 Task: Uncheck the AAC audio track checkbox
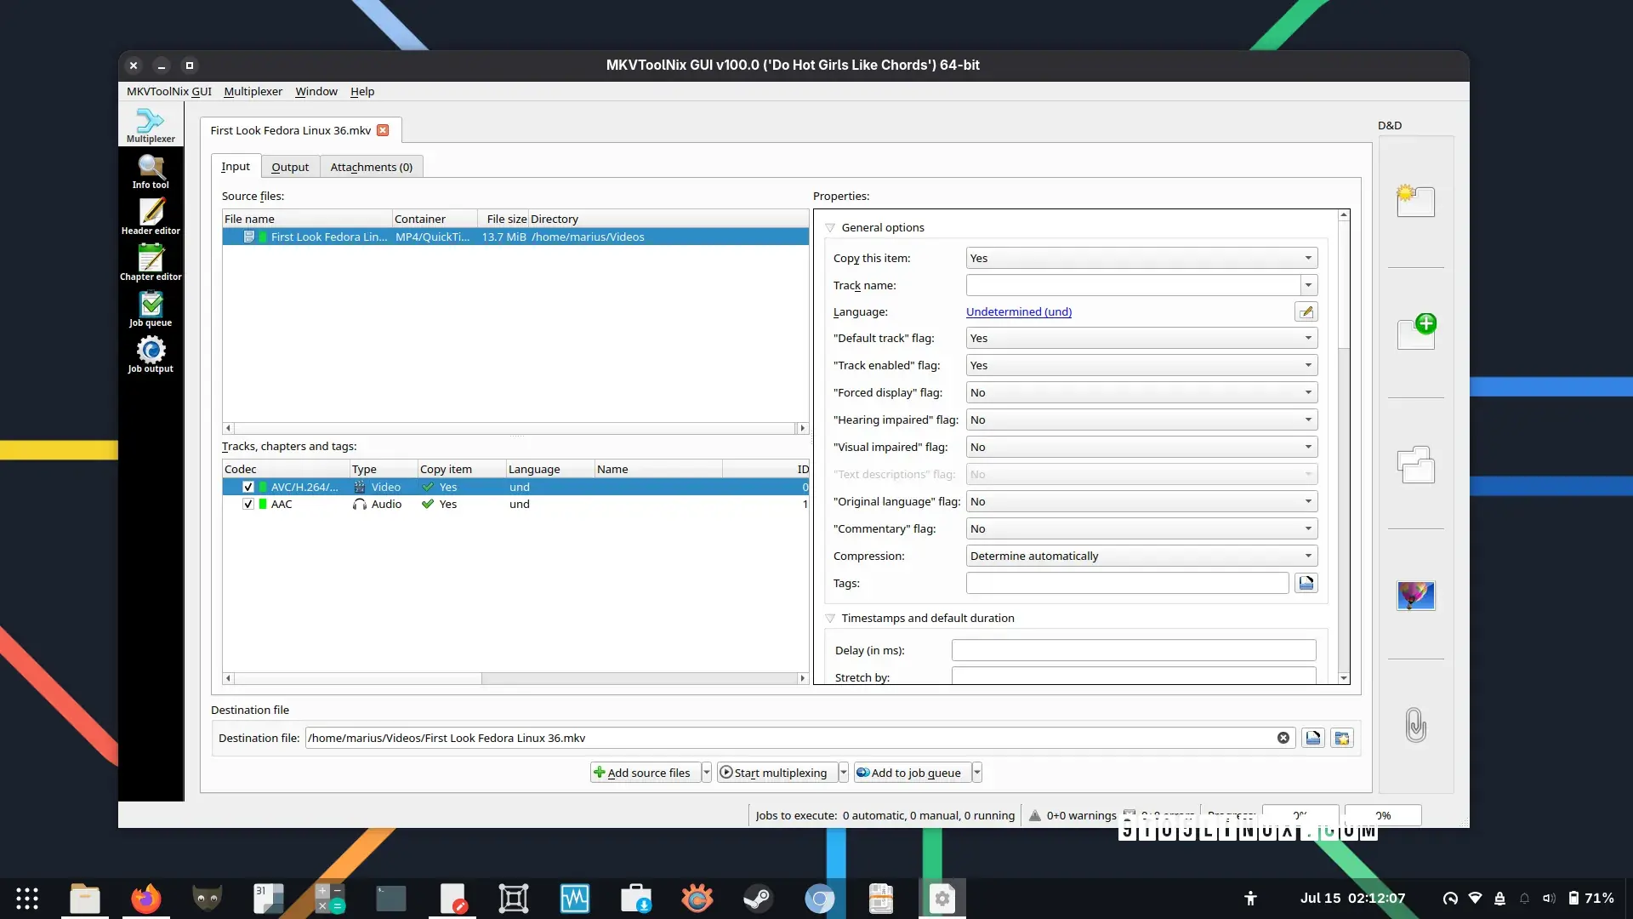pyautogui.click(x=248, y=505)
